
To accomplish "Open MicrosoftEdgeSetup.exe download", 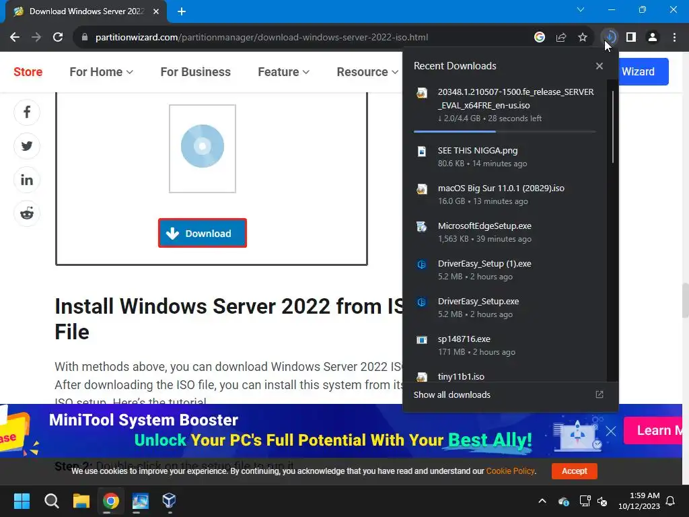I will pos(505,232).
